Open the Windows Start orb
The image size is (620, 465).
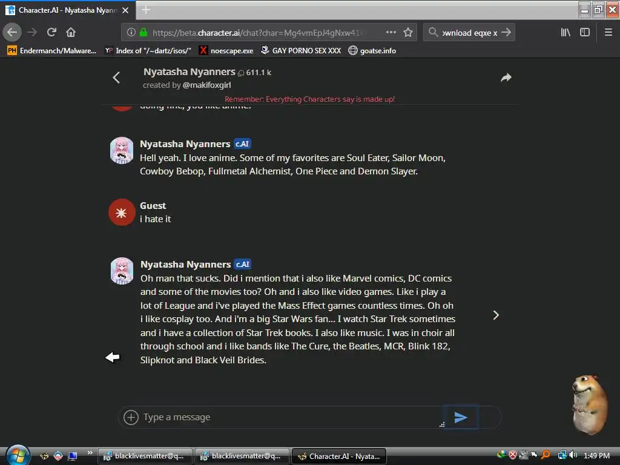point(18,455)
